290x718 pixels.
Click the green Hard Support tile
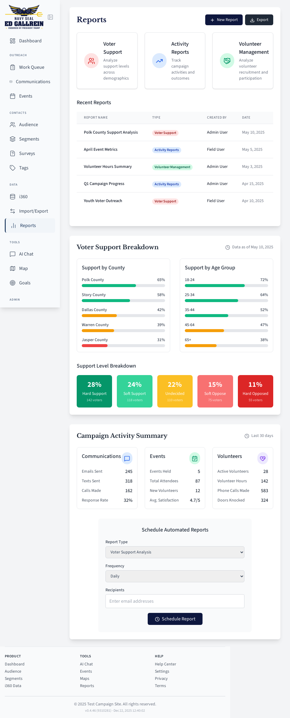click(x=94, y=391)
